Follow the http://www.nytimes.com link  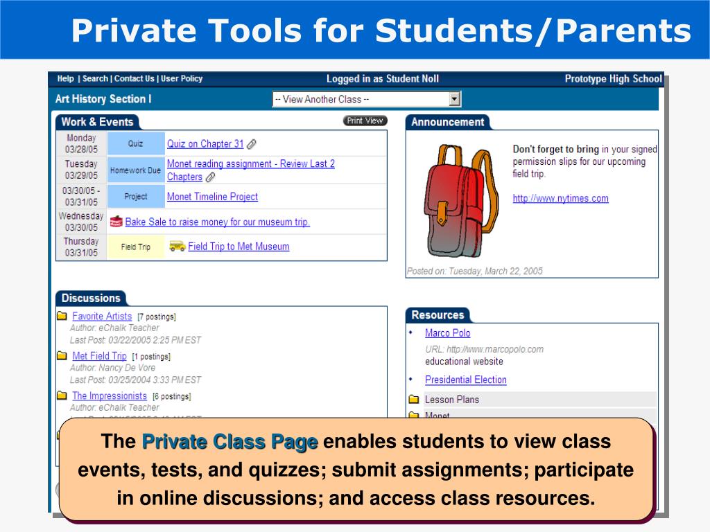pyautogui.click(x=560, y=198)
